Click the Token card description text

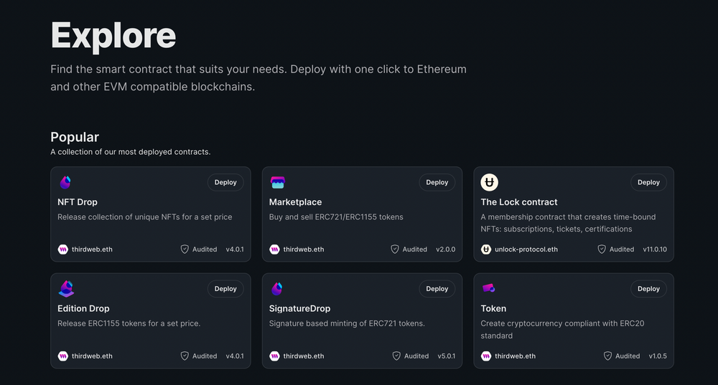(561, 329)
